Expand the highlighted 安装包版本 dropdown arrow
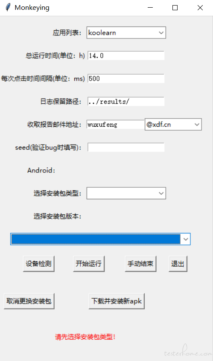The image size is (213, 361). pyautogui.click(x=186, y=239)
